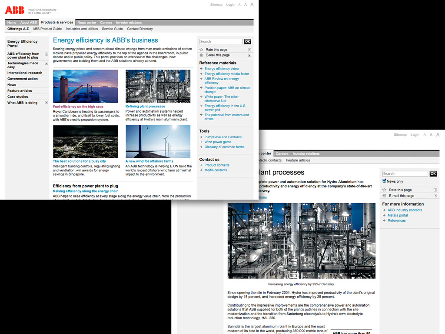This screenshot has width=445, height=334.
Task: Choose largest font size A in back window header
Action: click(x=438, y=135)
